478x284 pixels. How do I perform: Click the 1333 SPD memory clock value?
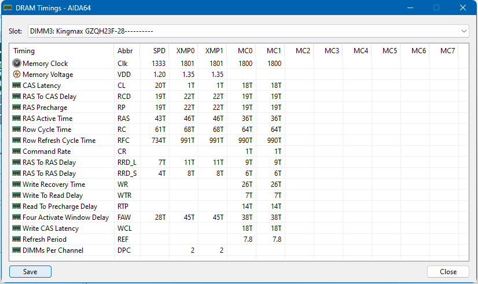[x=159, y=64]
